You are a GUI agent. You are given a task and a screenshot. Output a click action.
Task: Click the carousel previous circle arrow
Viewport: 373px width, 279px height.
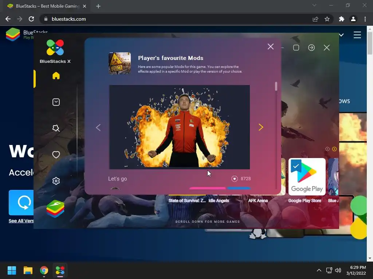pos(327,149)
